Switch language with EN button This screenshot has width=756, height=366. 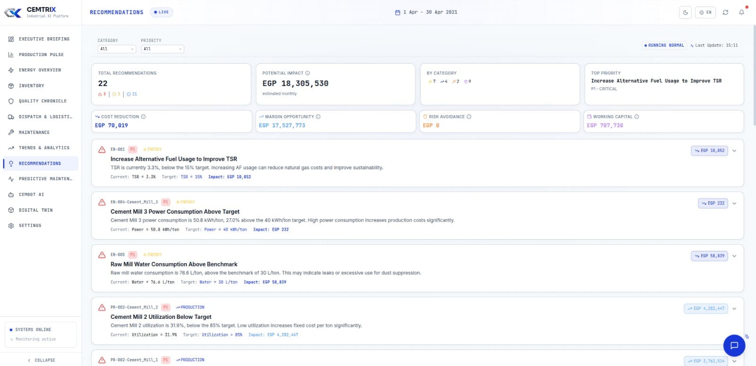click(x=705, y=12)
